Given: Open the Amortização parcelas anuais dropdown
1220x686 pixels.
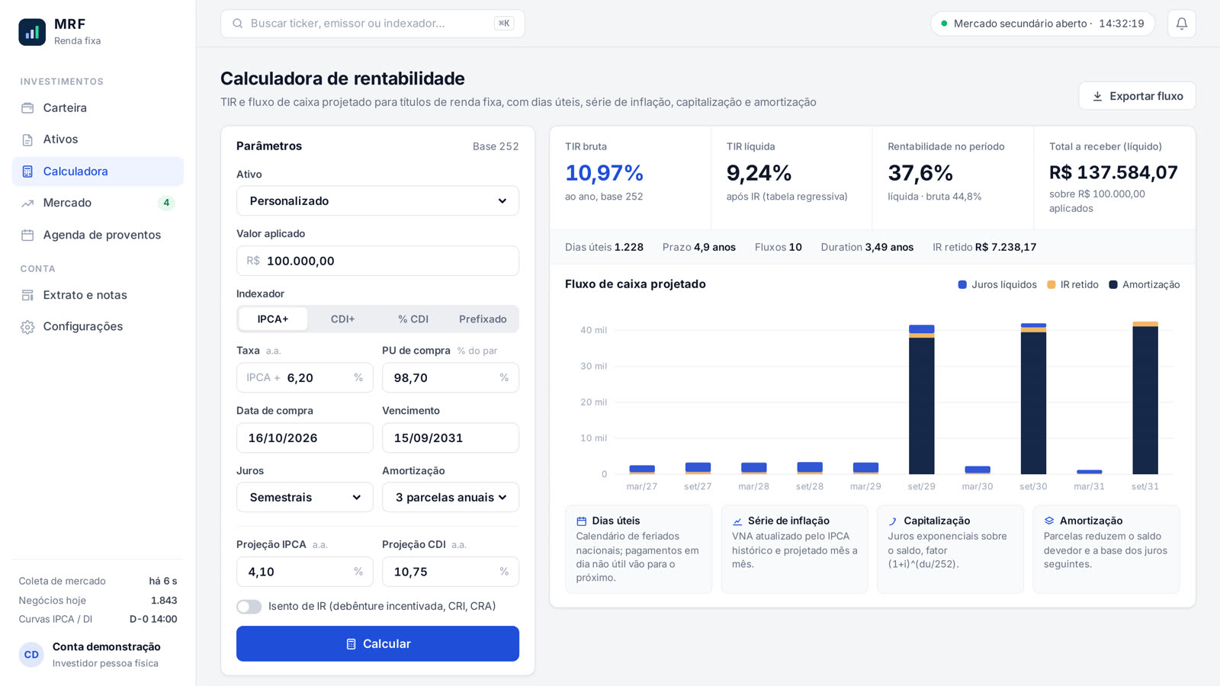Looking at the screenshot, I should tap(451, 497).
